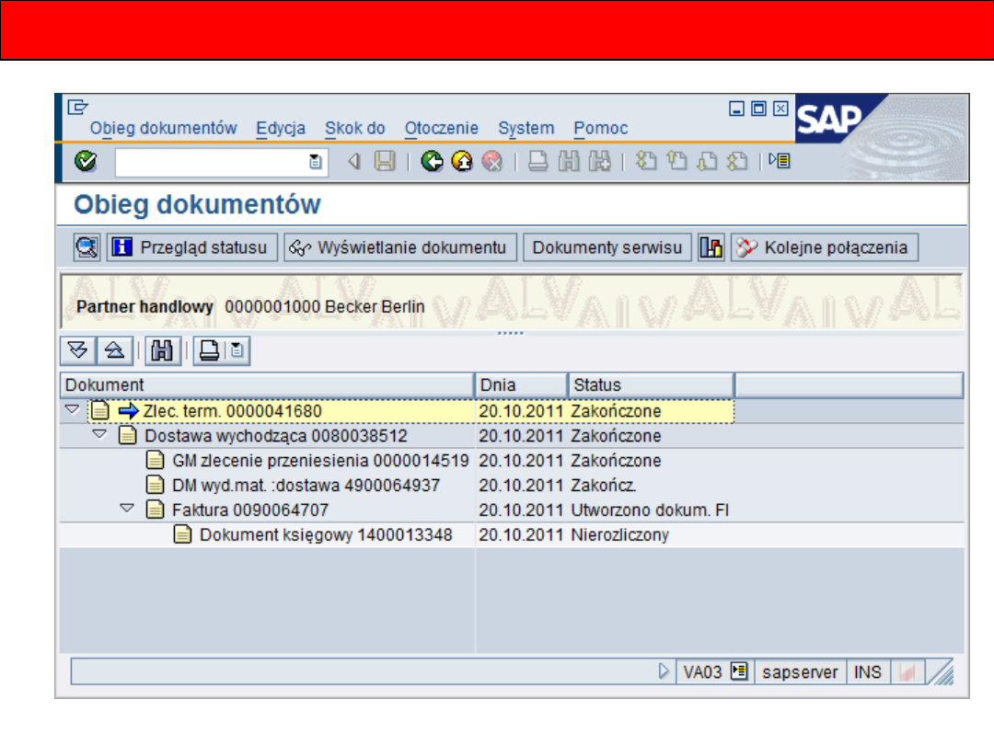Viewport: 994px width, 745px height.
Task: Click the customize local layout icon
Action: [779, 162]
